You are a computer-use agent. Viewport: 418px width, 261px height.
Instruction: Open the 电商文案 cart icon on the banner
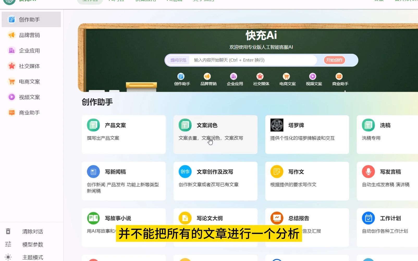(x=286, y=76)
